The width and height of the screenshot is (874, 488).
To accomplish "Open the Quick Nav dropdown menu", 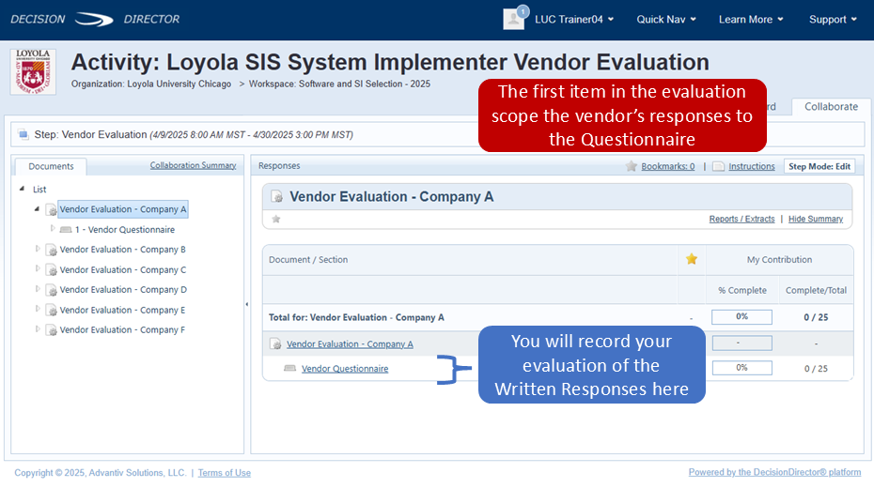I will tap(666, 20).
